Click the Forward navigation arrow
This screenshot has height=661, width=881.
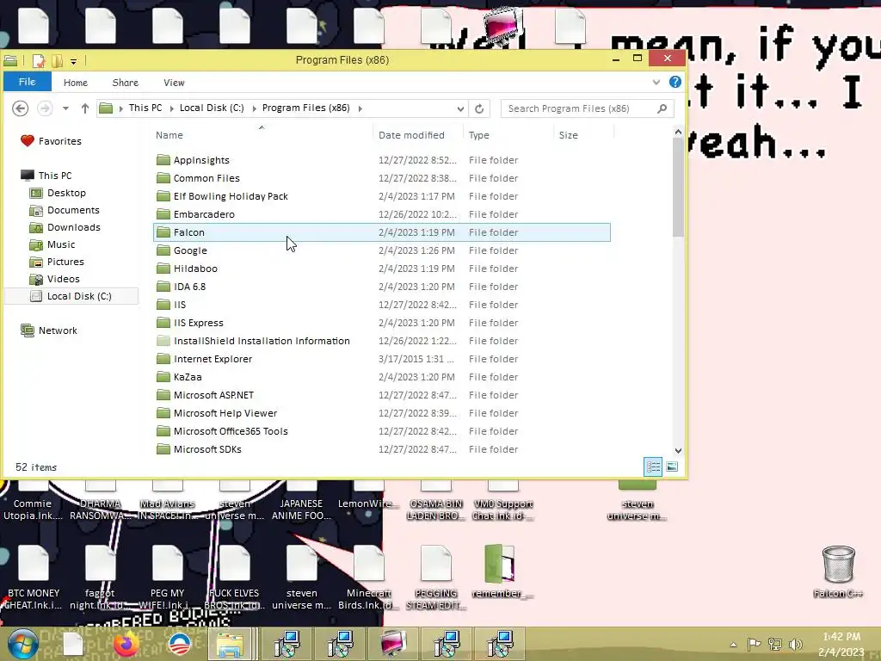click(x=45, y=108)
